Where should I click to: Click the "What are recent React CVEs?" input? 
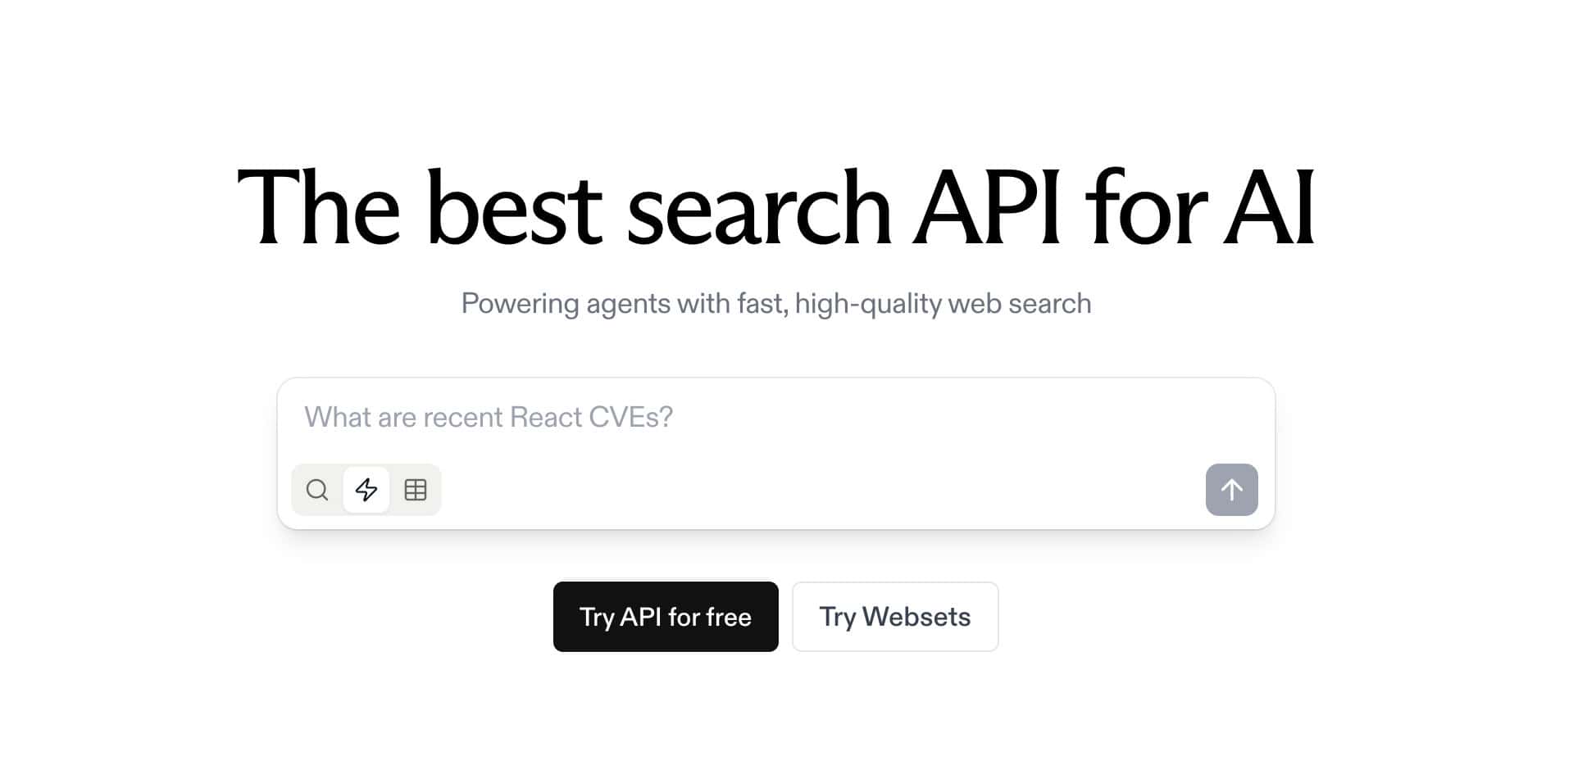click(x=738, y=418)
